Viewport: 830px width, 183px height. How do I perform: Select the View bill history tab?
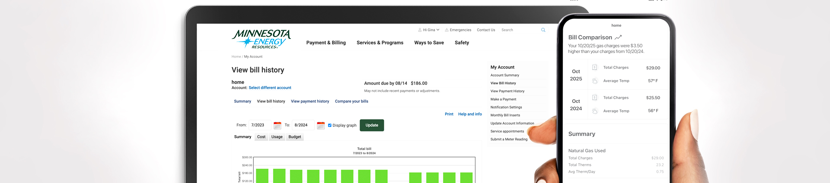point(271,101)
